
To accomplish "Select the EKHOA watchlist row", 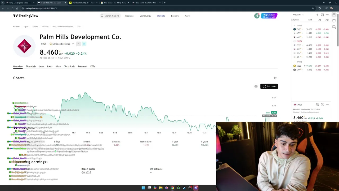I will (x=311, y=41).
